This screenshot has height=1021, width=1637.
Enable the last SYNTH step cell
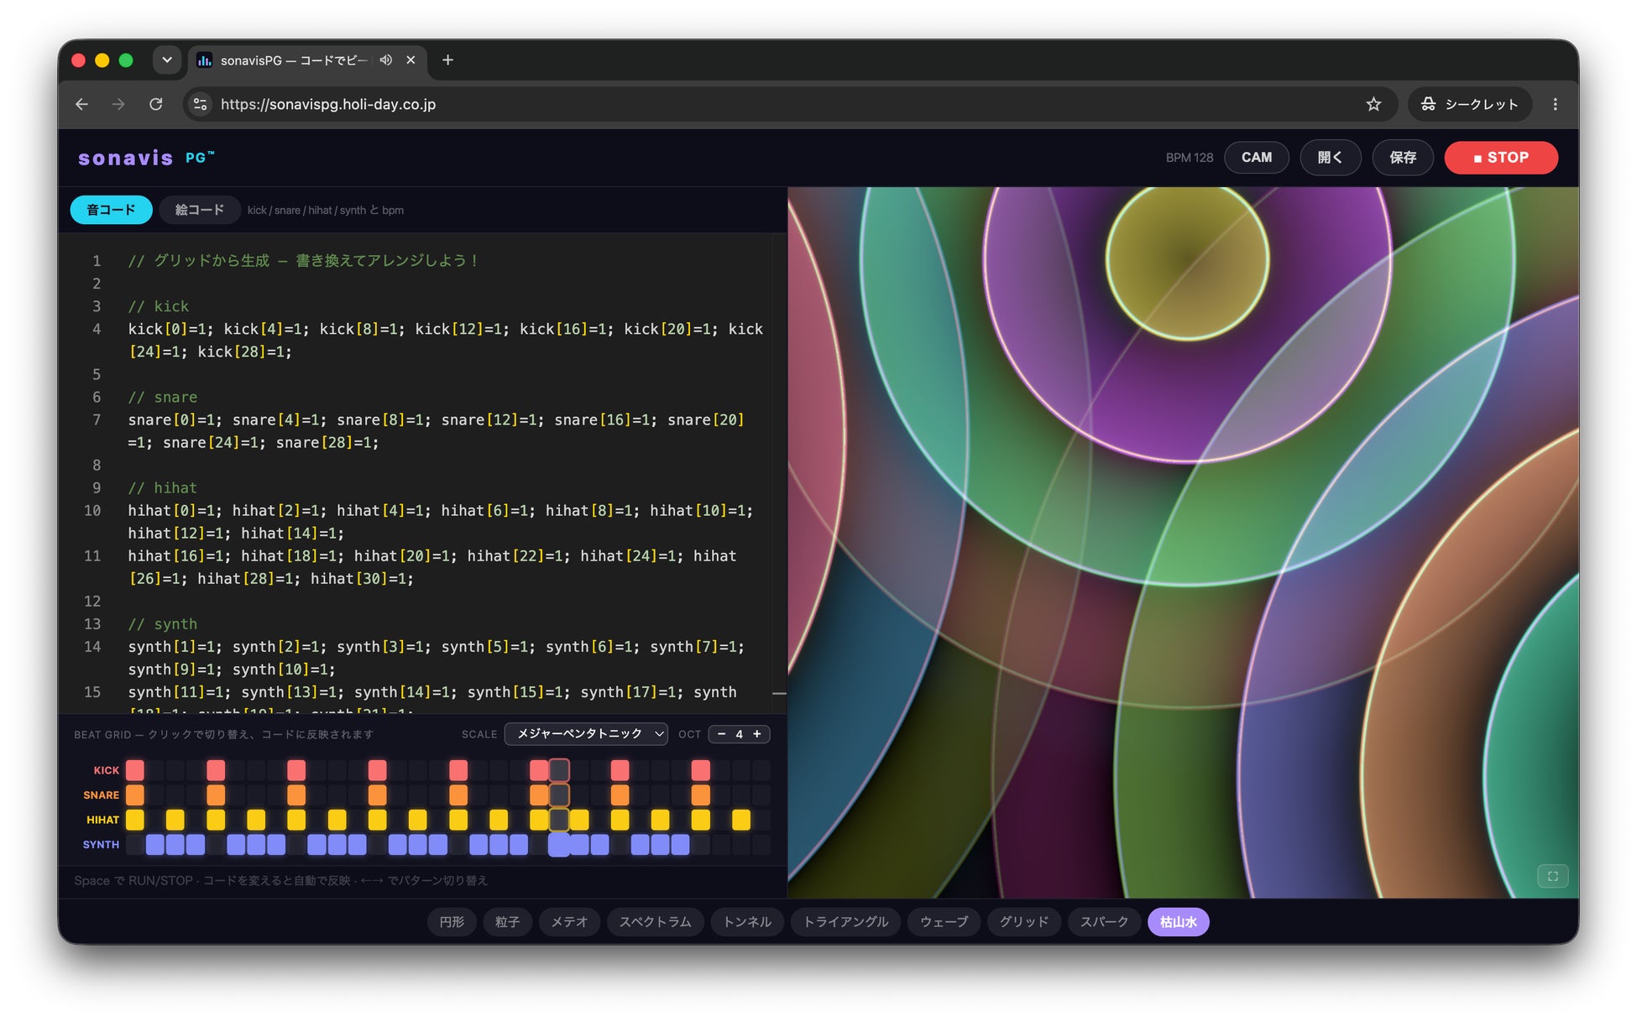[x=761, y=845]
